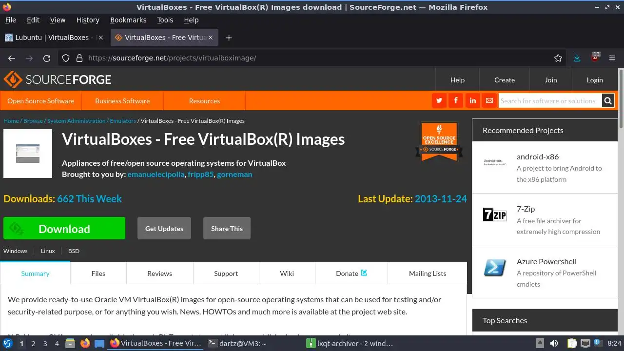Switch to virtual desktop 2
Viewport: 624px width, 351px height.
tap(33, 343)
